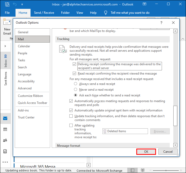This screenshot has width=186, height=173.
Task: Click the OK button
Action: click(146, 152)
